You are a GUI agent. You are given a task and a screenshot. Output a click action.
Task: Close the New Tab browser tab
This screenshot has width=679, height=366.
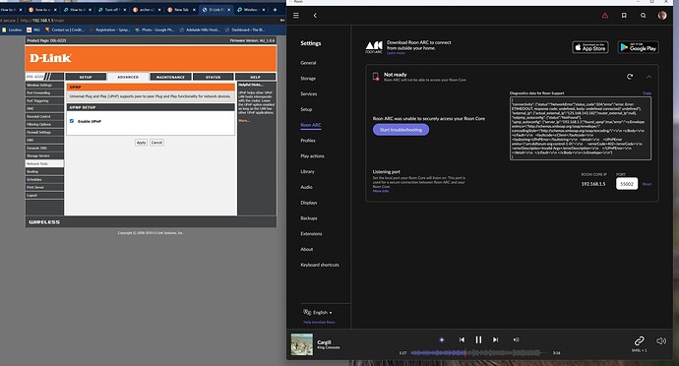(x=194, y=10)
